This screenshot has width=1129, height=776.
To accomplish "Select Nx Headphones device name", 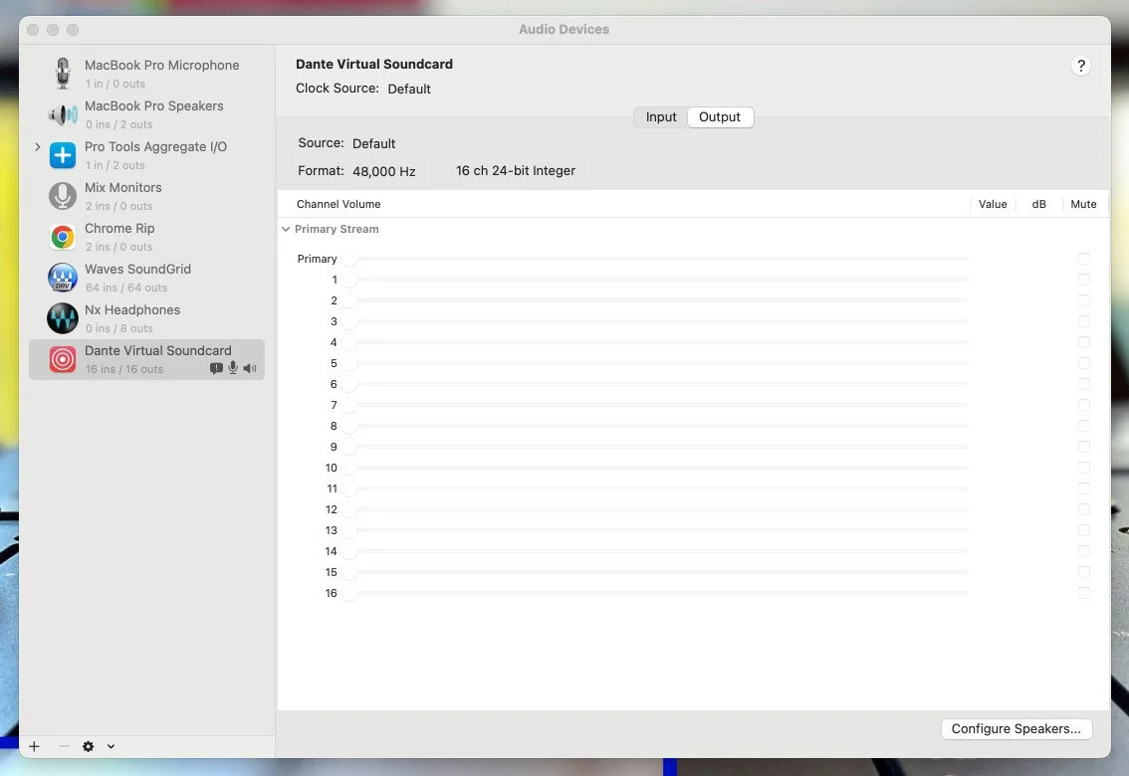I will [132, 310].
